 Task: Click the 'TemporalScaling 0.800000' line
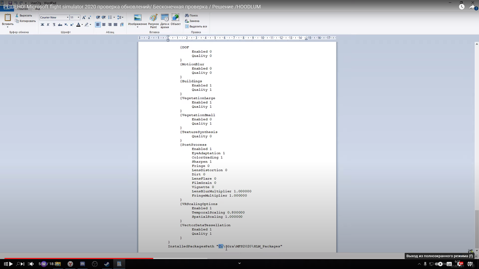tap(218, 212)
